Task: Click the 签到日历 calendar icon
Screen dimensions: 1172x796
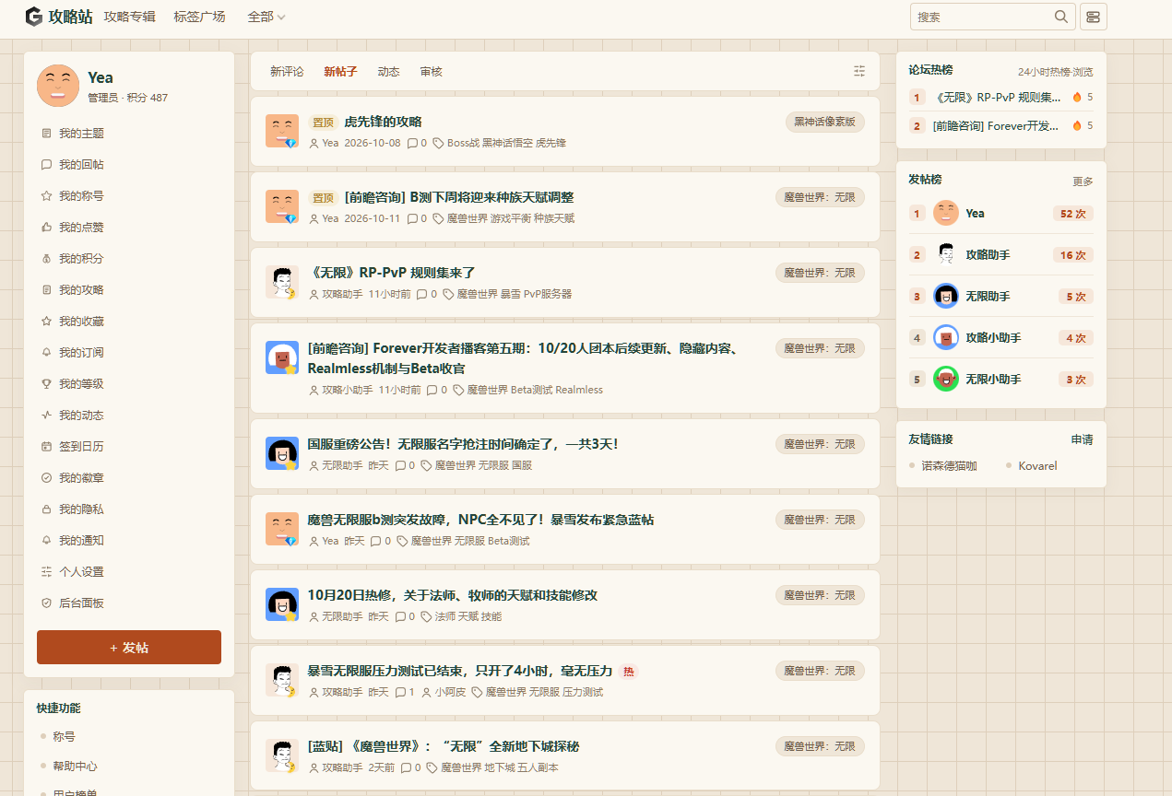Action: [46, 447]
